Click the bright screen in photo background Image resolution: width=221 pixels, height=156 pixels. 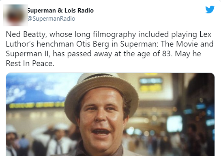click(175, 124)
